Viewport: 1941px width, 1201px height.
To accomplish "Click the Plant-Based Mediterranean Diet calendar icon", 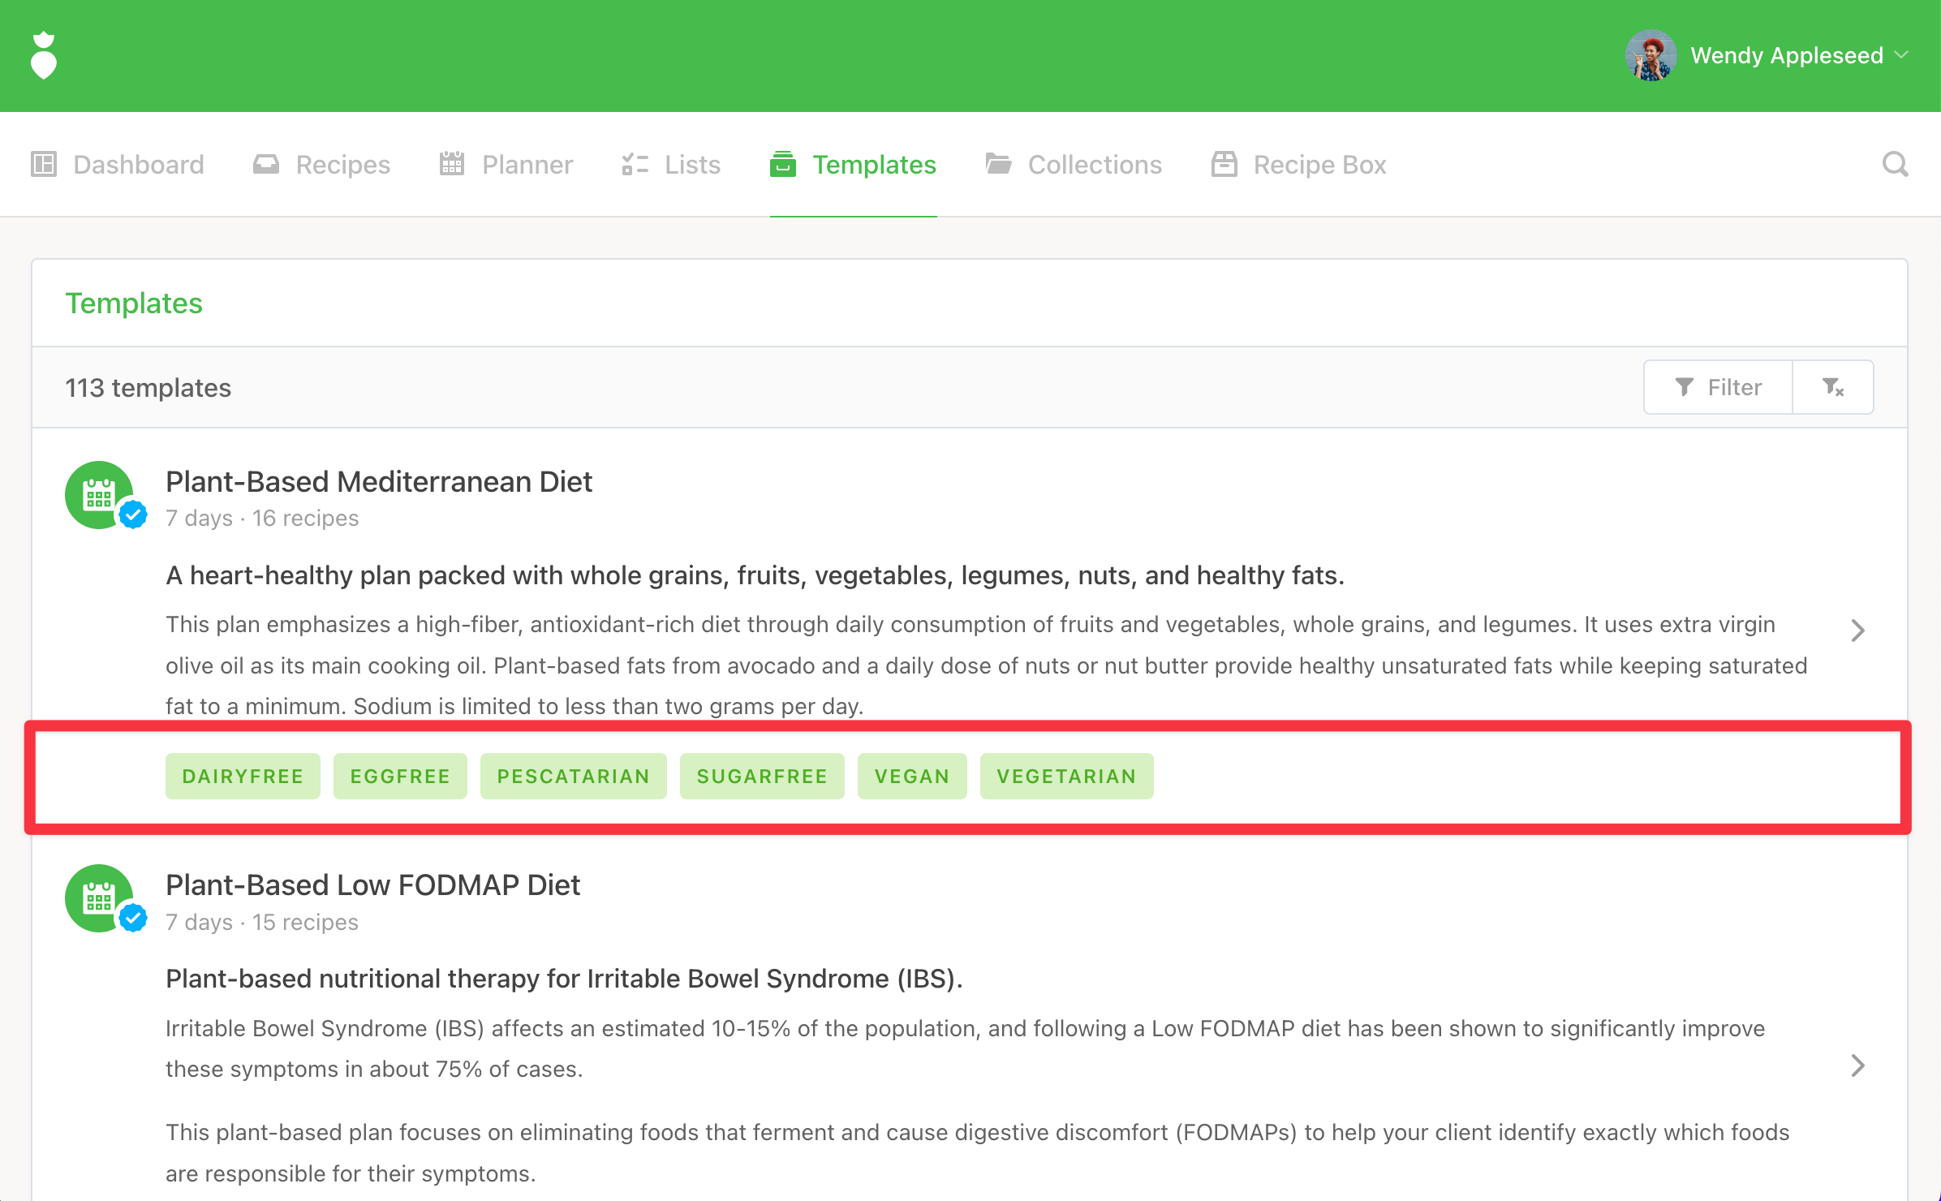I will [x=99, y=495].
